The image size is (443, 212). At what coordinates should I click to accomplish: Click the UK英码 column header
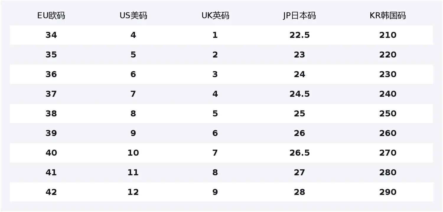[x=215, y=16]
